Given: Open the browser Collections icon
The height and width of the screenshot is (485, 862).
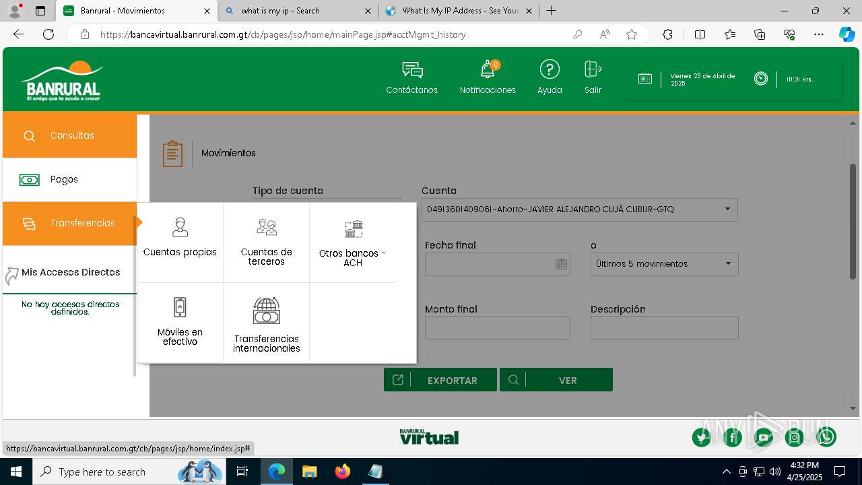Looking at the screenshot, I should coord(760,34).
